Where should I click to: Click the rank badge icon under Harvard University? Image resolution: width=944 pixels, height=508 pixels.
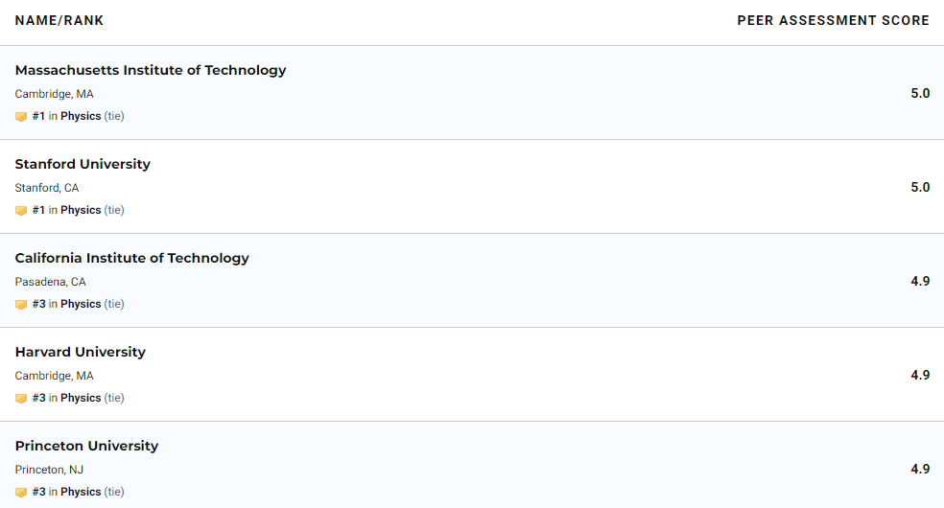21,399
